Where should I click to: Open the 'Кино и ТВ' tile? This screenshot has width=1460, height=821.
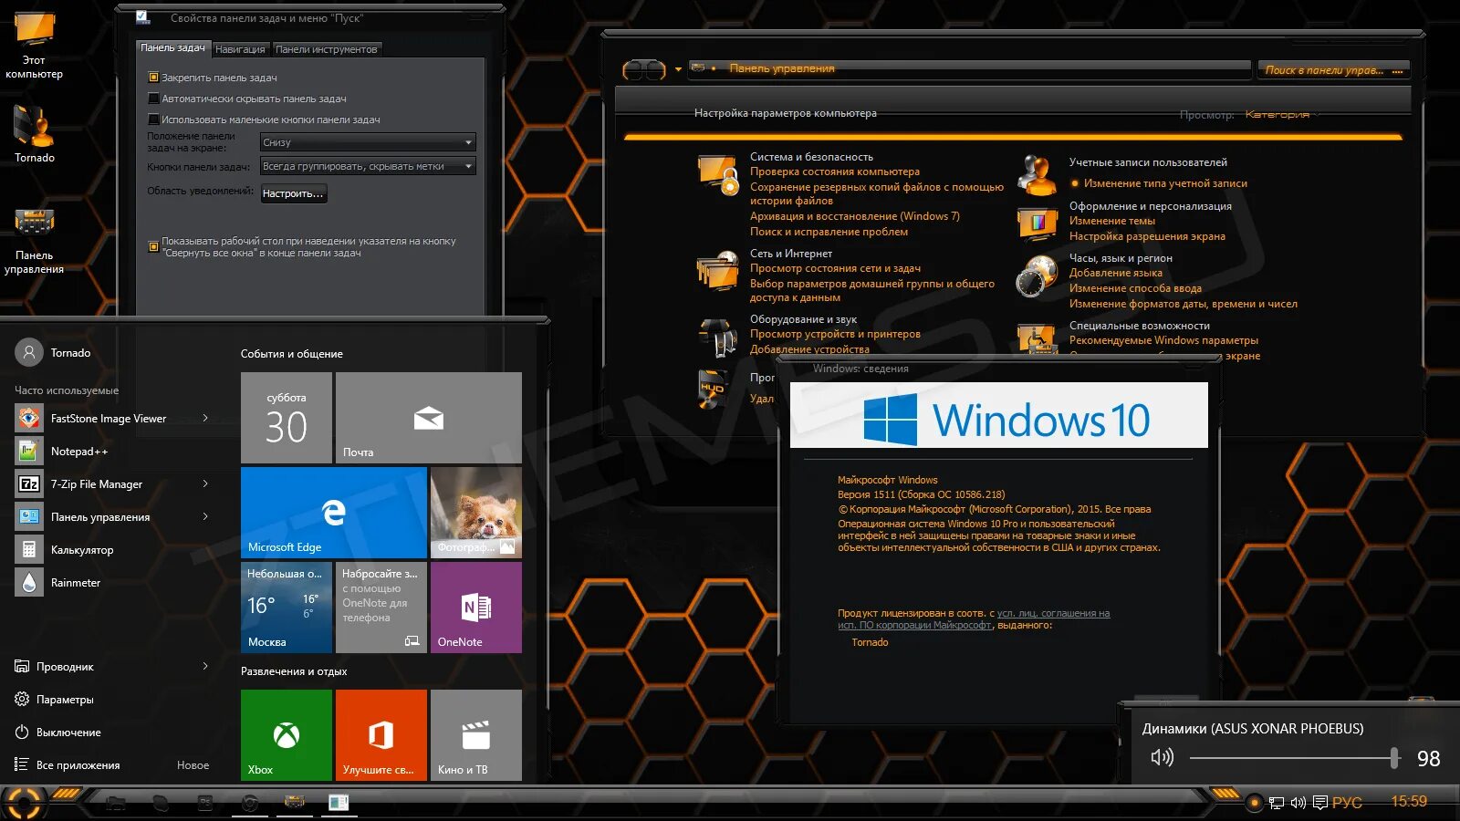[476, 735]
